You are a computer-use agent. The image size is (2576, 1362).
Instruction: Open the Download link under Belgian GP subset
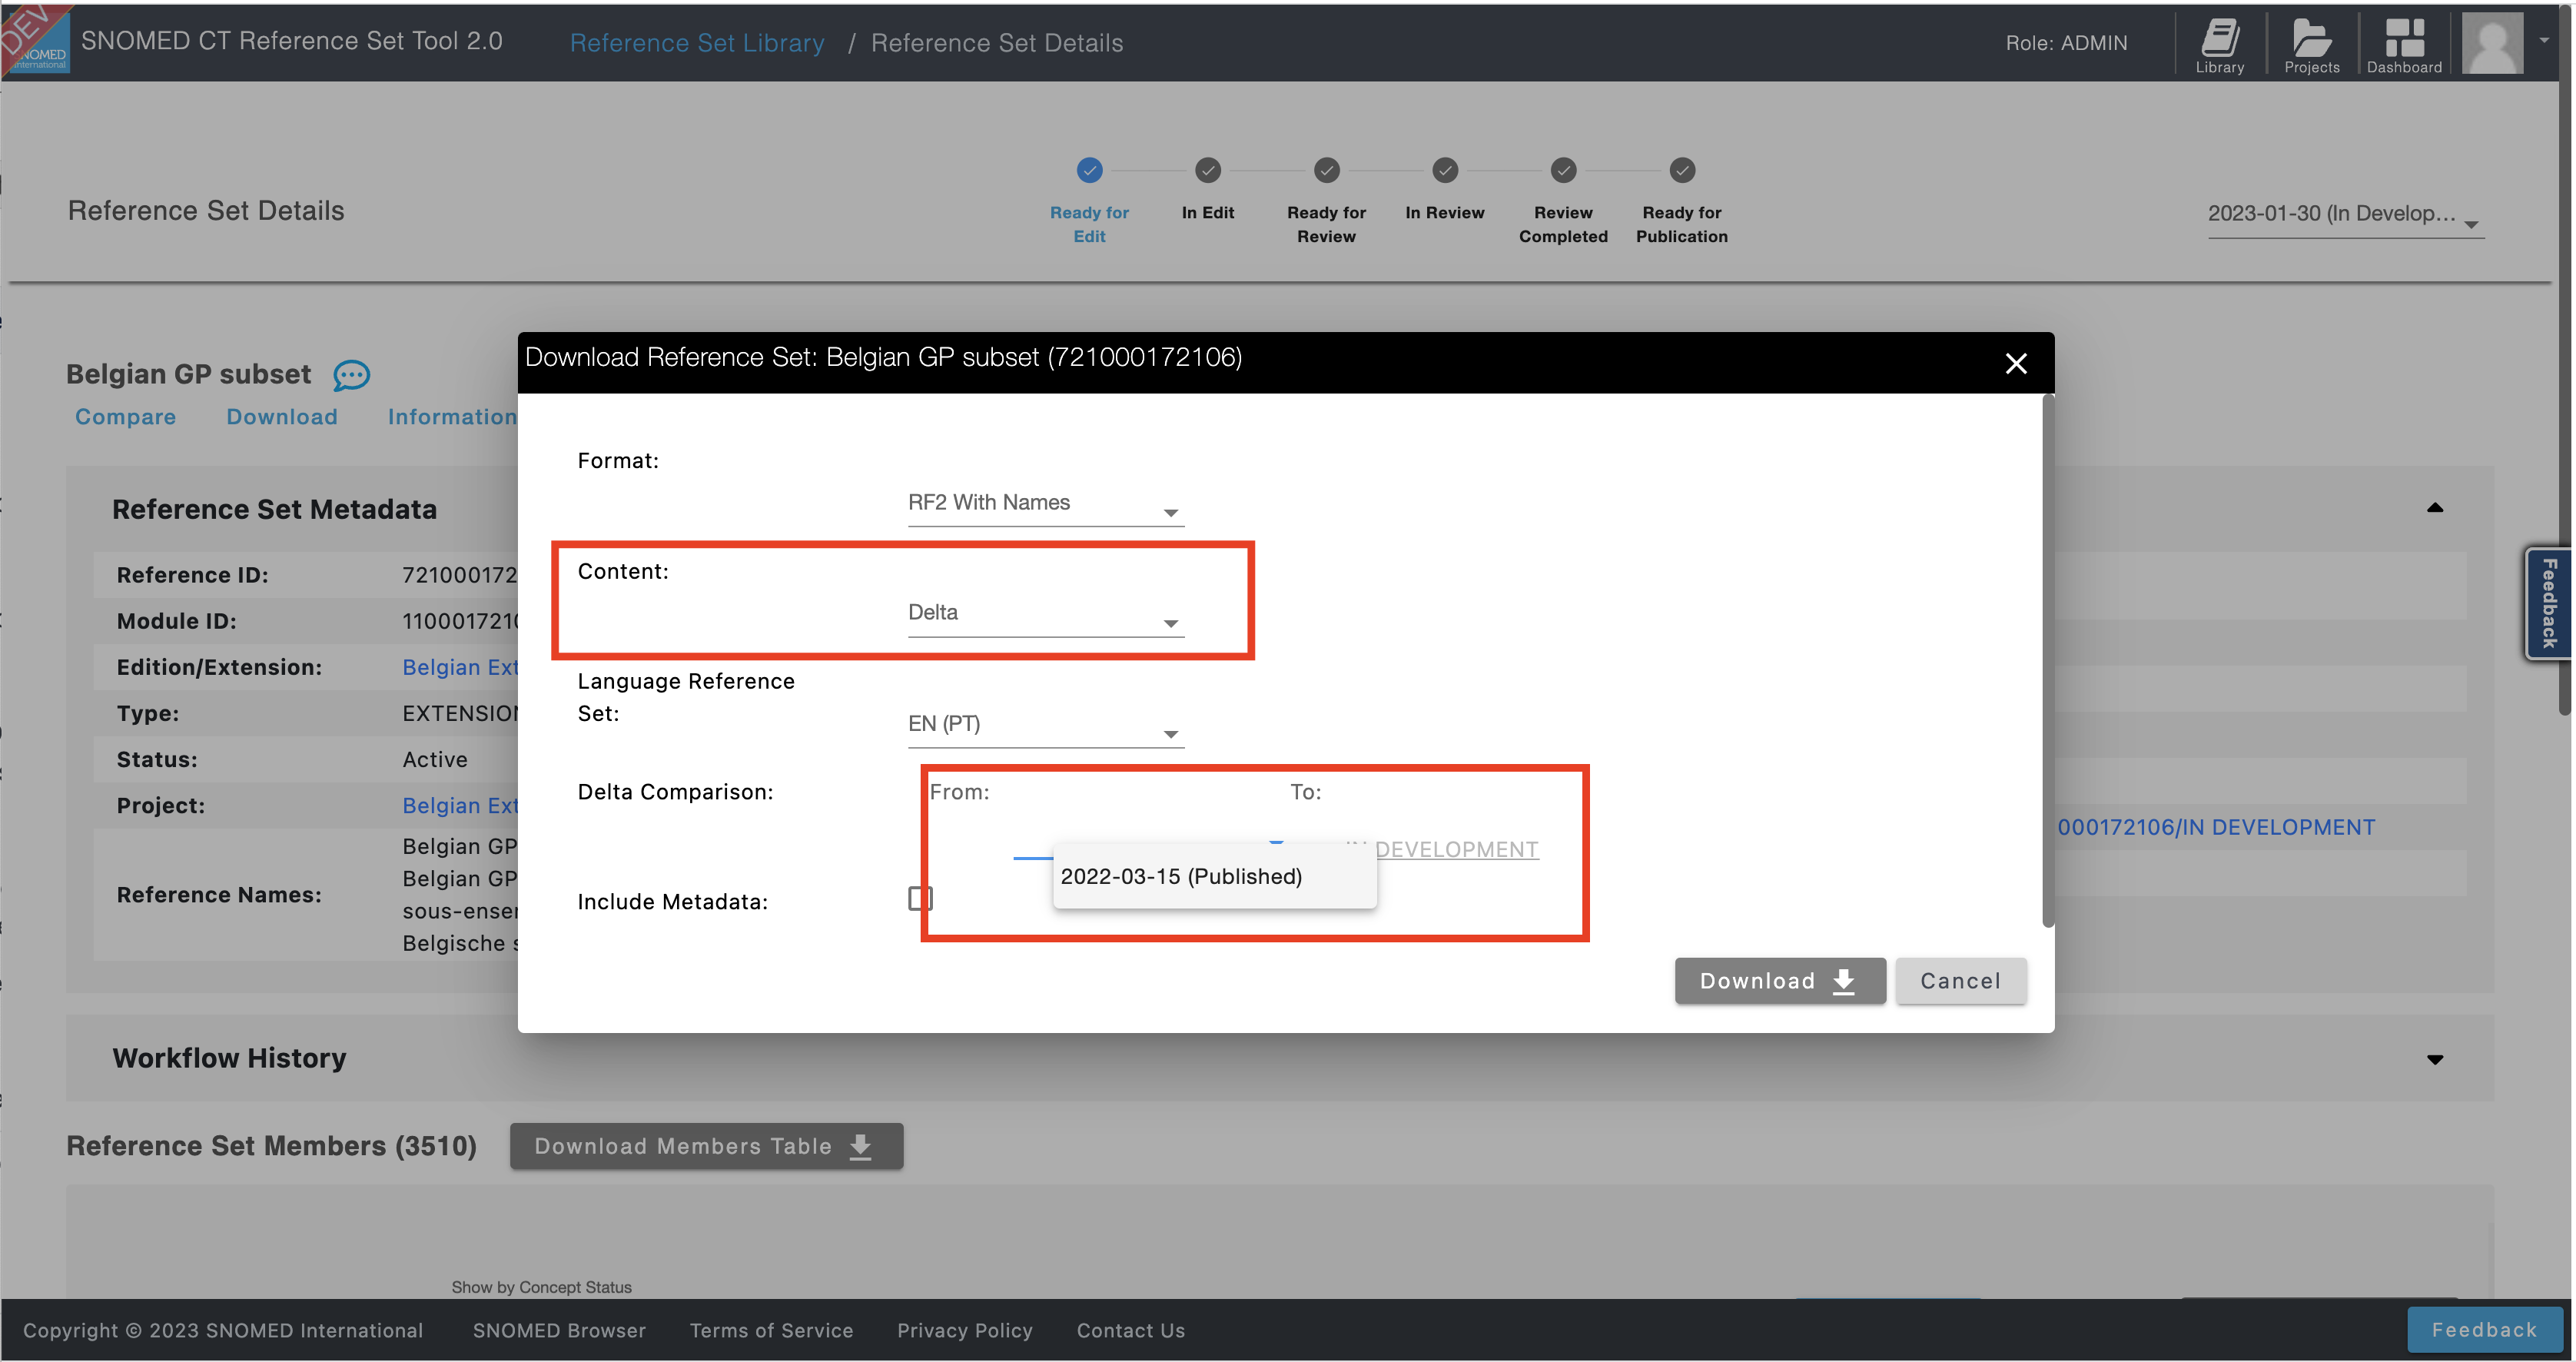282,417
